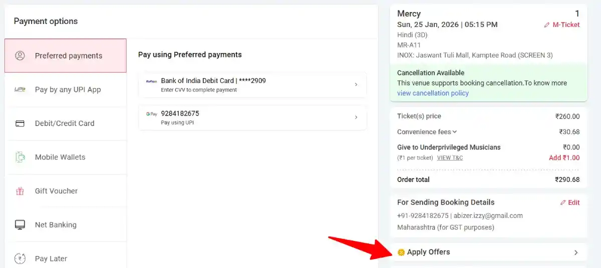The image size is (601, 268).
Task: Open the Bank of India Debit Card chevron
Action: (356, 84)
